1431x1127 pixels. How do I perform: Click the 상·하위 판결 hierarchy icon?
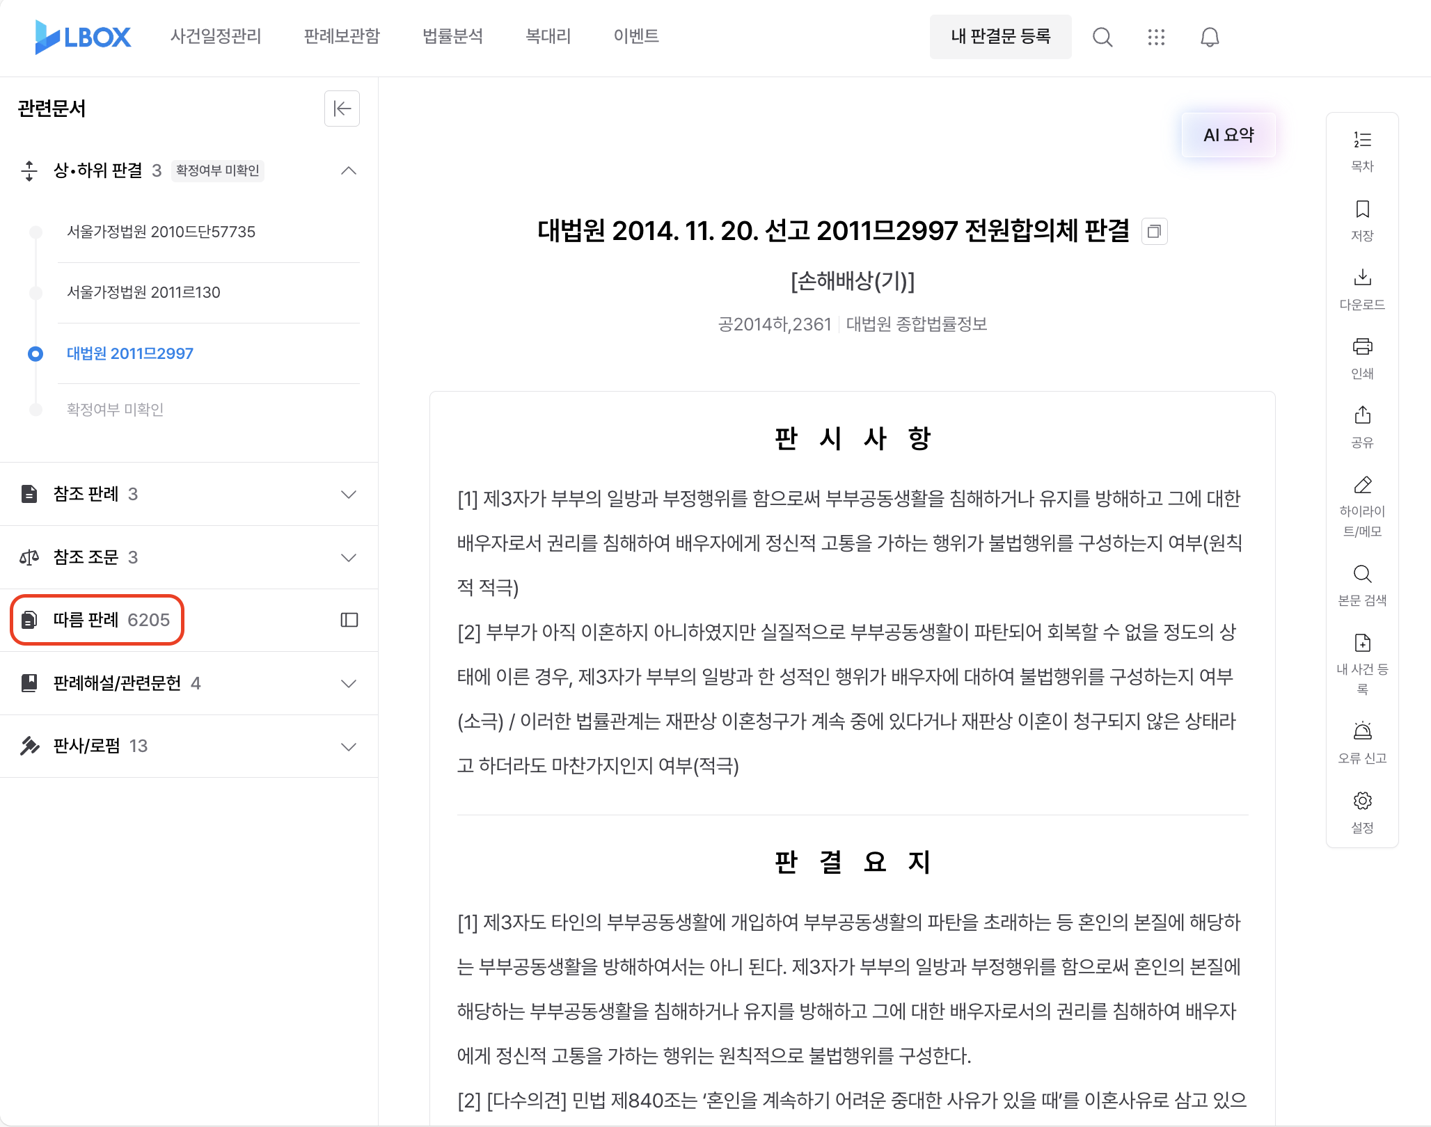(x=29, y=170)
